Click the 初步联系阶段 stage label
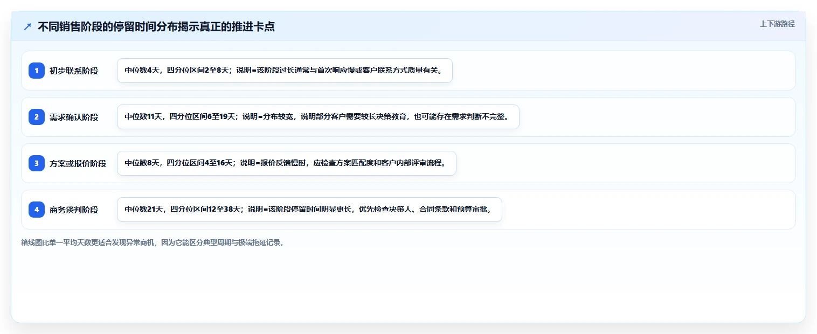Screen dimensions: 817x334 point(74,71)
